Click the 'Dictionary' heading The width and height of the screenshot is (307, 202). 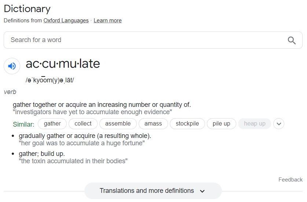(x=27, y=8)
